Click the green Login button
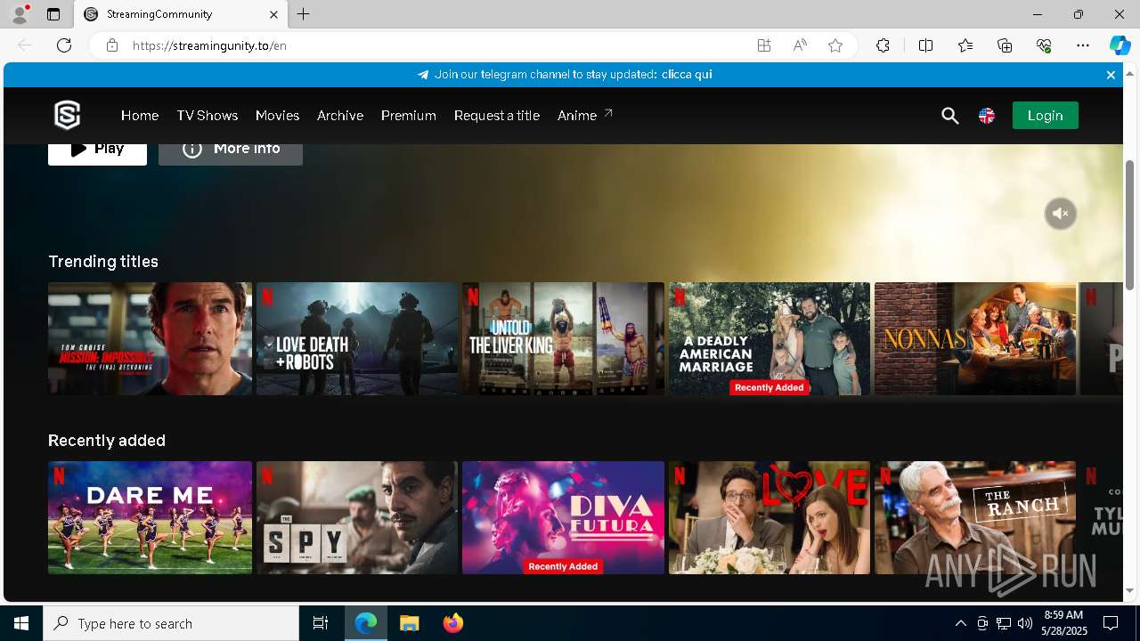The width and height of the screenshot is (1140, 641). click(1045, 116)
